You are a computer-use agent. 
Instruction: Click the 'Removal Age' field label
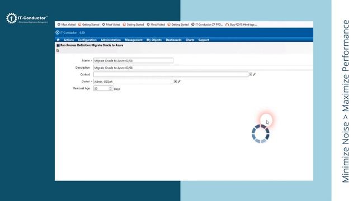click(x=82, y=88)
